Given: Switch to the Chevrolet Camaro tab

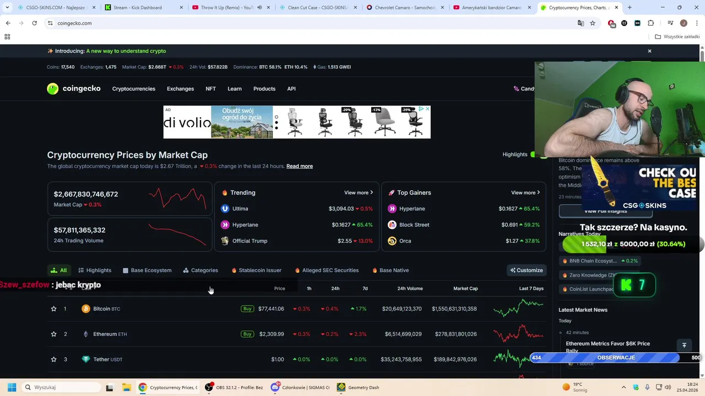Looking at the screenshot, I should click(405, 8).
